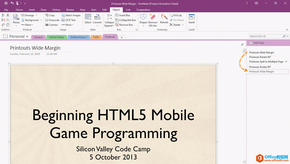Open the Collapse Expand dropdown
Screen dimensions: 290x164
click(109, 24)
